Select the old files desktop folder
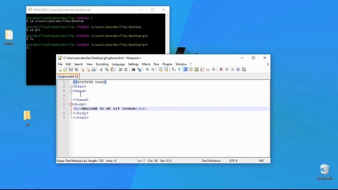Image resolution: width=338 pixels, height=190 pixels. tap(9, 37)
